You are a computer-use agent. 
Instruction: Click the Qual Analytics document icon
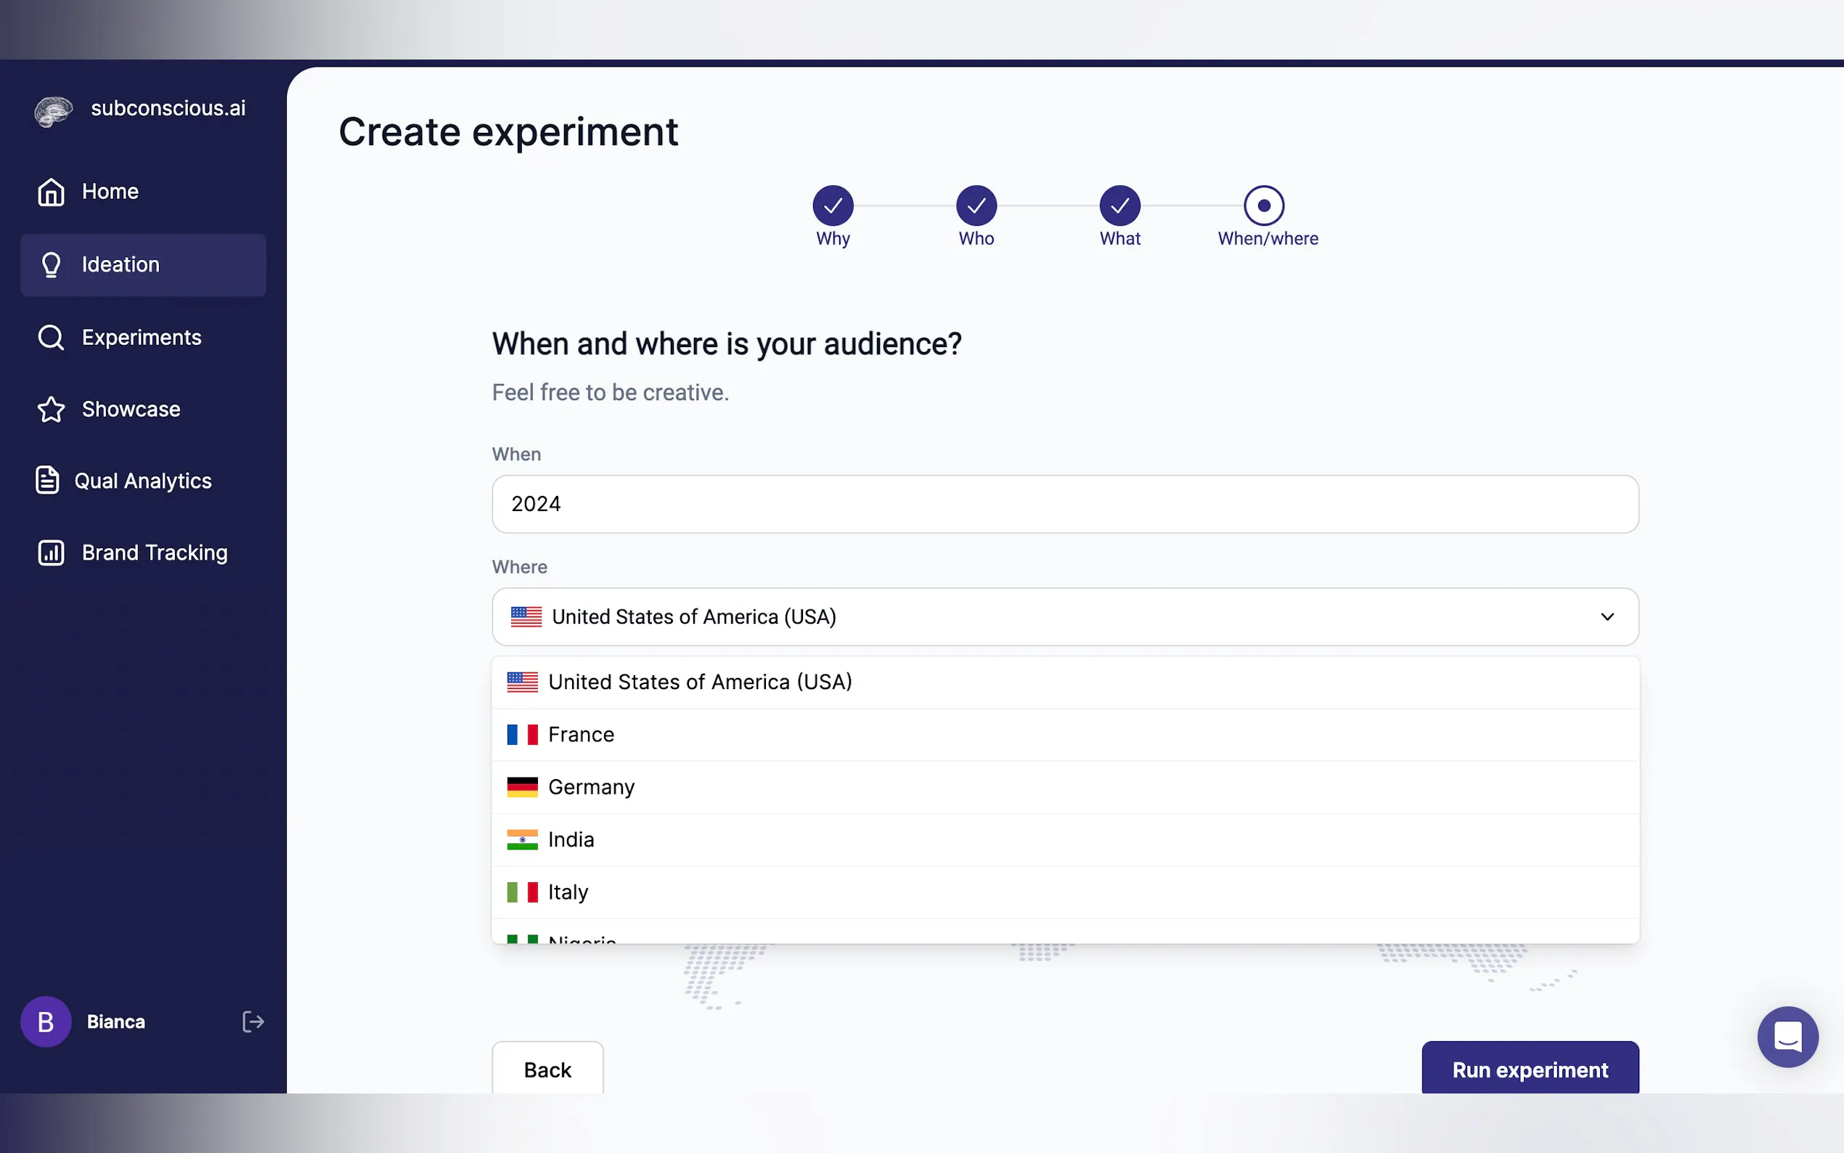coord(47,481)
